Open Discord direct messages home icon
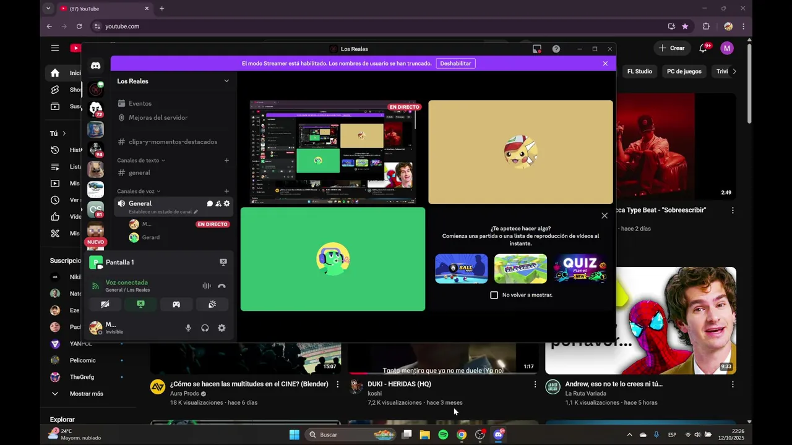Image resolution: width=792 pixels, height=445 pixels. point(96,66)
